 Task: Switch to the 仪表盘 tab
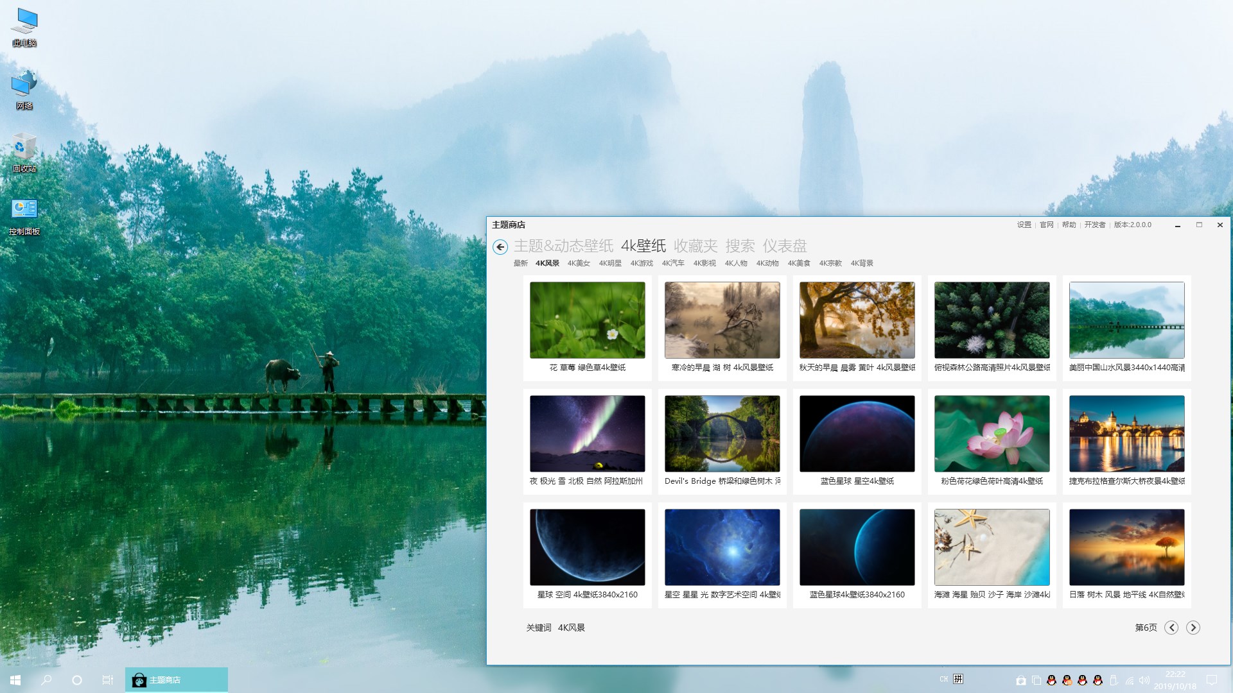(x=784, y=246)
